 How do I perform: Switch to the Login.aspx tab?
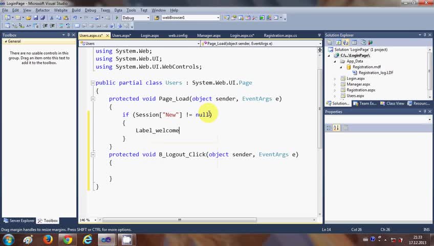click(x=150, y=35)
